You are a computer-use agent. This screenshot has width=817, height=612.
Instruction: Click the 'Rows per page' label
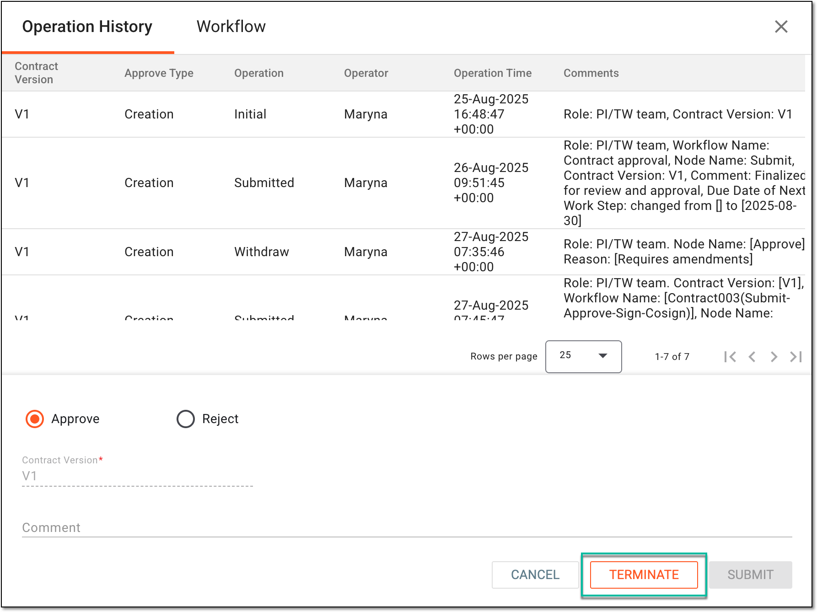504,356
